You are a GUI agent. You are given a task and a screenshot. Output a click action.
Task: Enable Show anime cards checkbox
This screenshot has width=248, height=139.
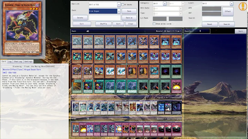[x=154, y=24]
